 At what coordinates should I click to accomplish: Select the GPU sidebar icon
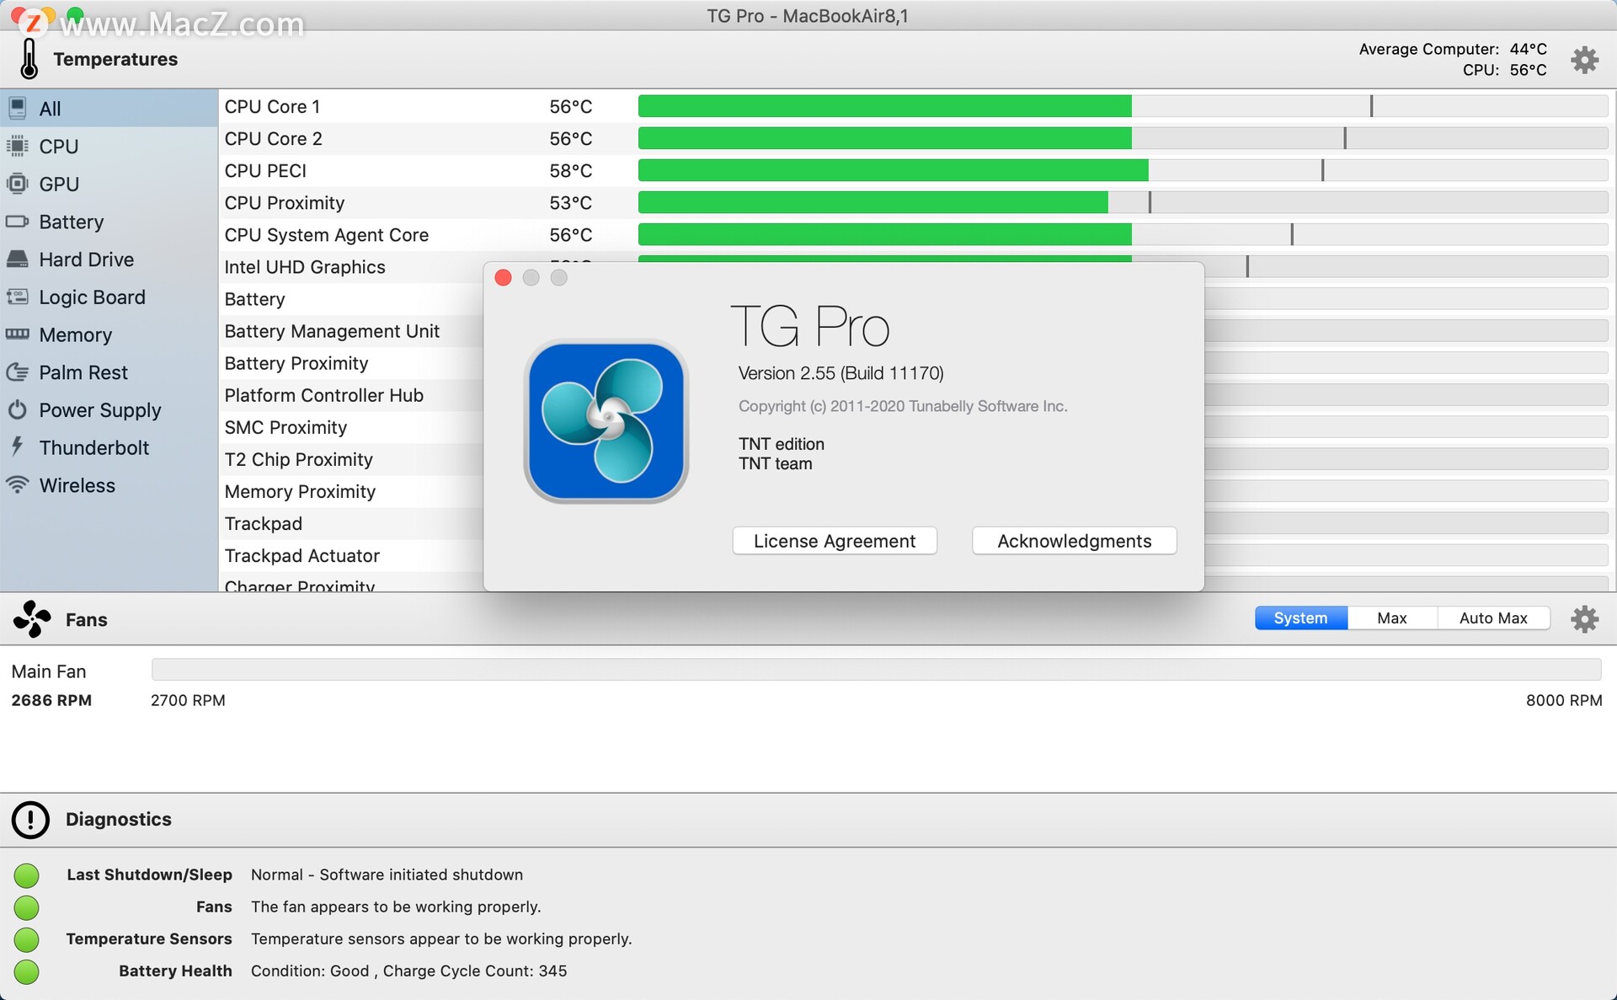click(17, 184)
